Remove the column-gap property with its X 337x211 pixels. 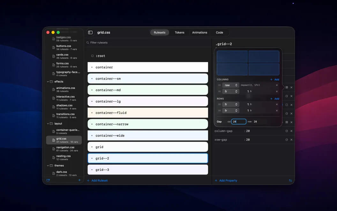tap(291, 131)
